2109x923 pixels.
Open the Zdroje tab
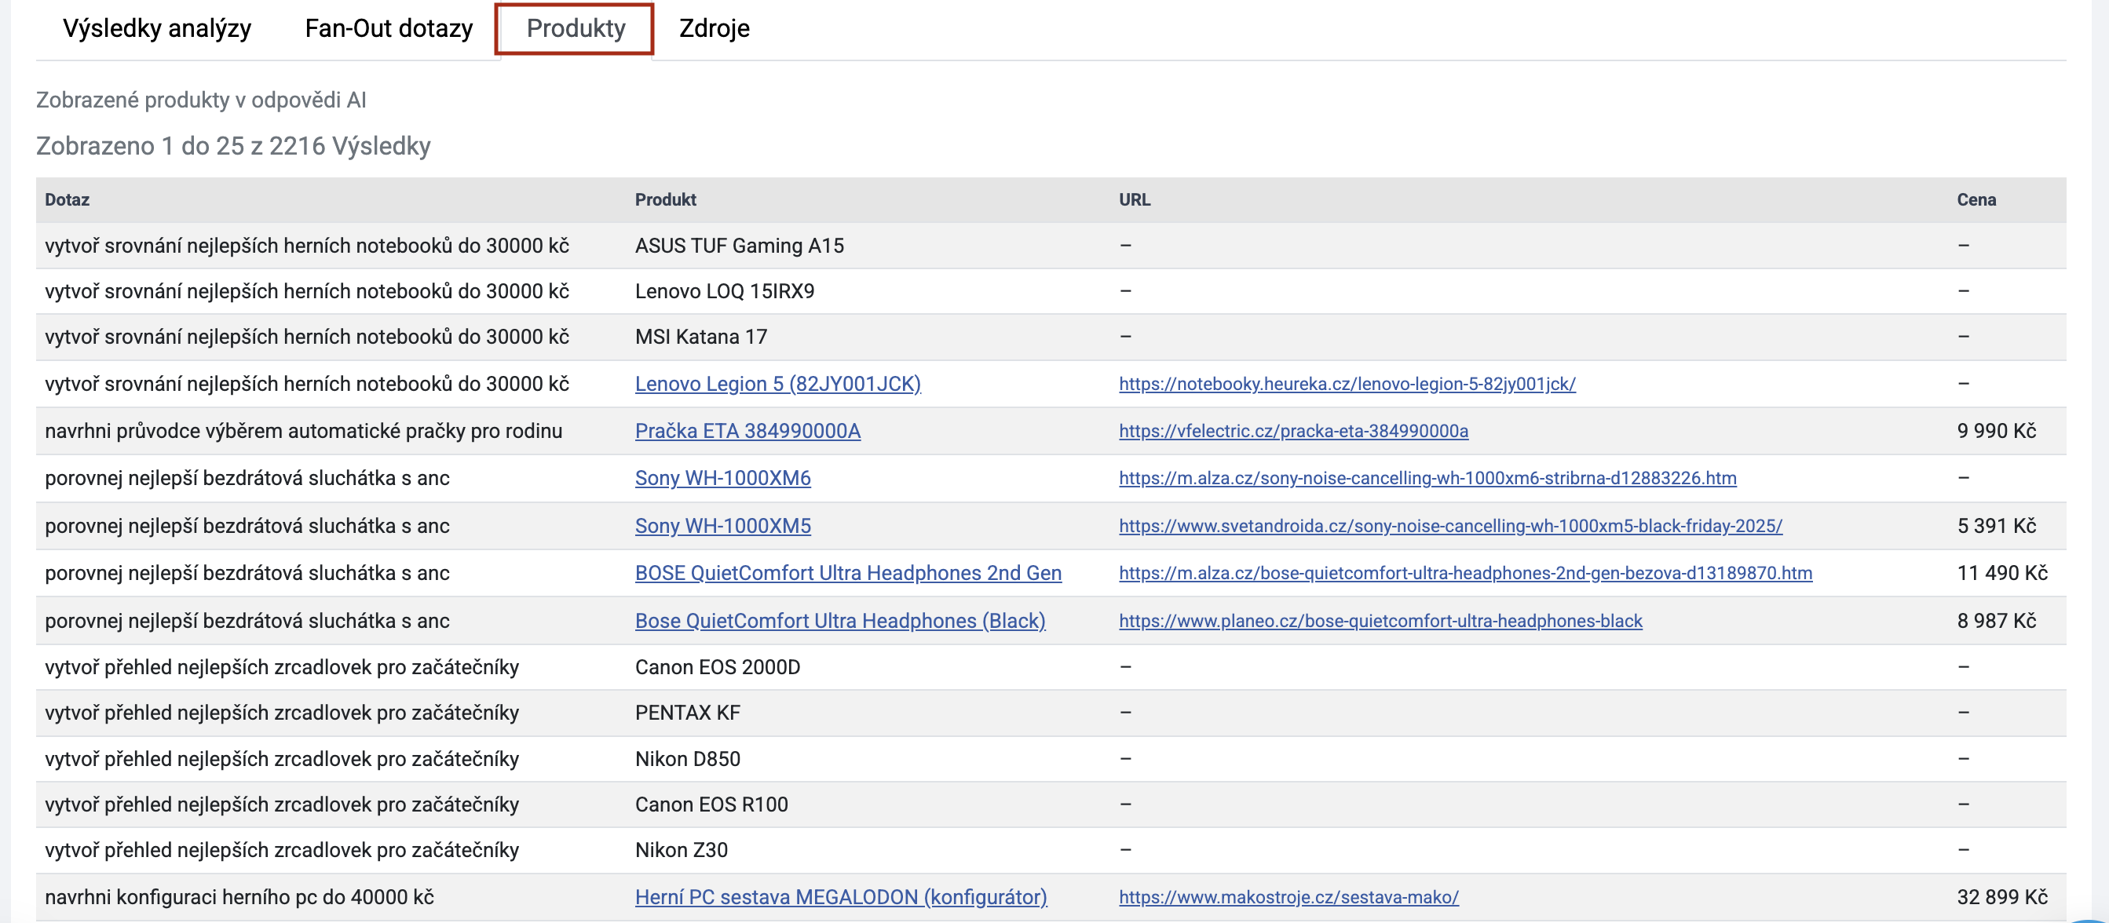tap(714, 28)
